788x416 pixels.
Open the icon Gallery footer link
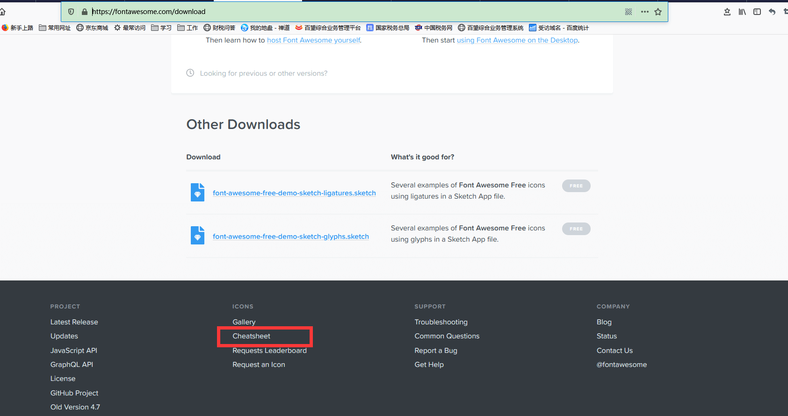[244, 322]
